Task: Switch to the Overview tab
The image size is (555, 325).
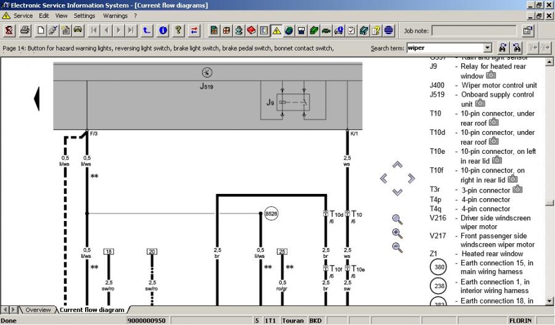Action: tap(38, 310)
